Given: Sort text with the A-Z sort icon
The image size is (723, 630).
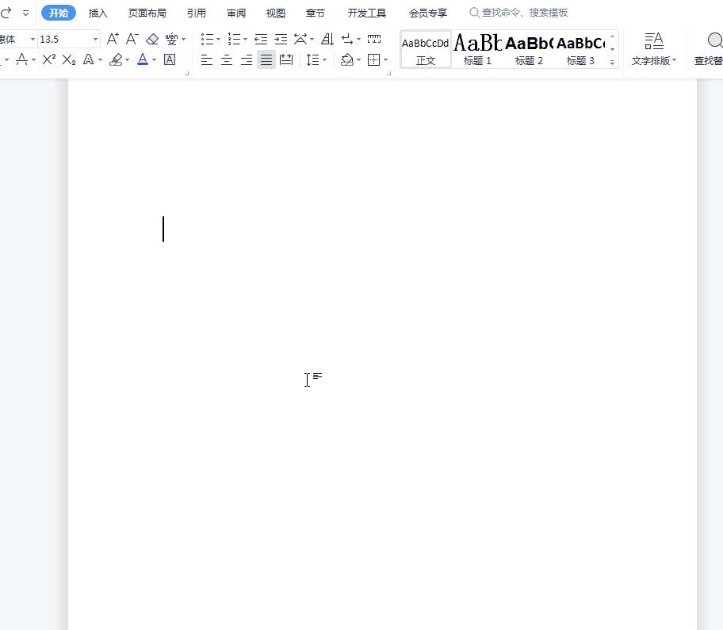Looking at the screenshot, I should [x=327, y=39].
